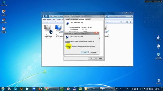Open the media player taskbar icon
The height and width of the screenshot is (91, 163).
27,89
